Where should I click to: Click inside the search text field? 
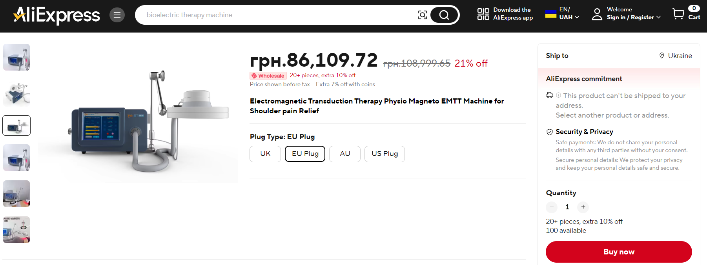point(275,15)
